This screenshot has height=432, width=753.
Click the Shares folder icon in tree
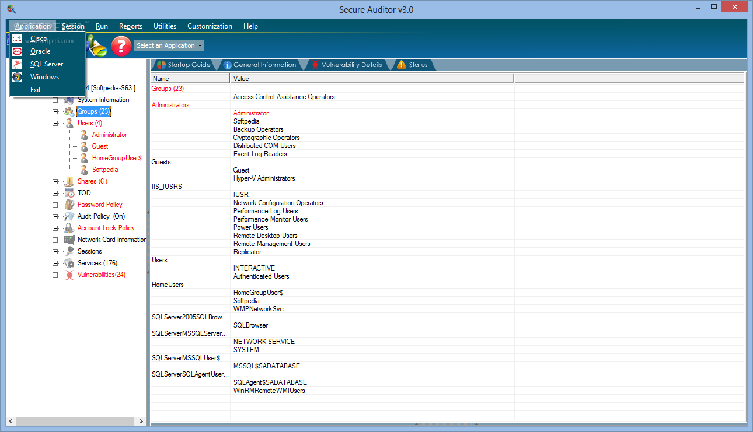point(69,181)
